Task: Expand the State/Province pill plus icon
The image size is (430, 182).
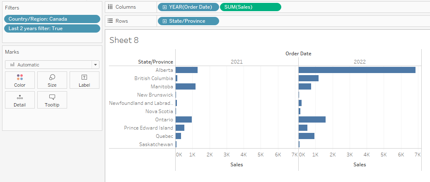Action: (x=164, y=21)
